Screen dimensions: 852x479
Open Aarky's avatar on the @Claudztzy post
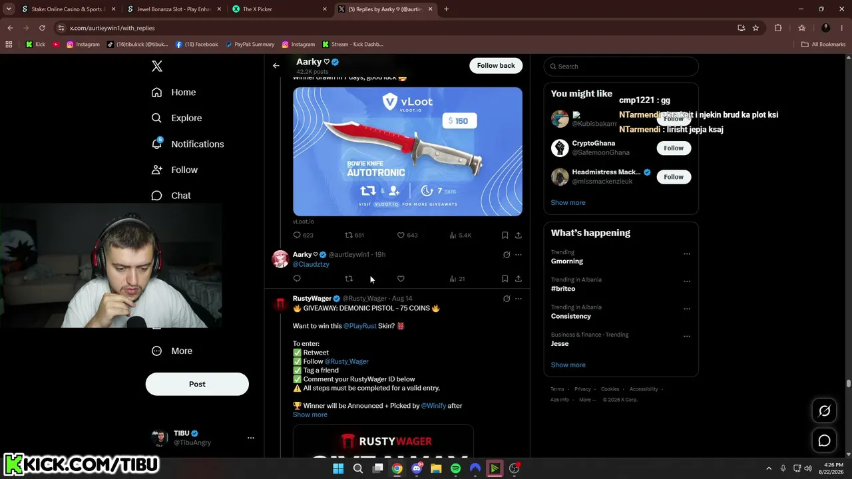[x=281, y=259]
